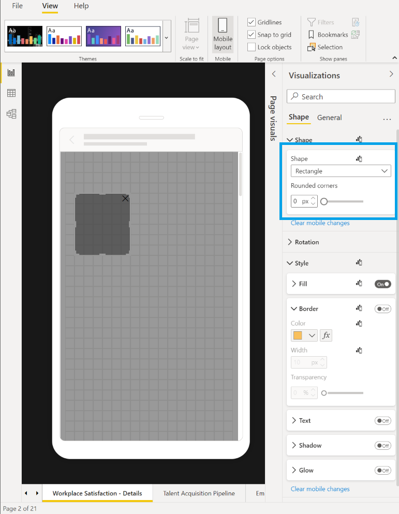This screenshot has width=399, height=514.
Task: Enable the Lock objects checkbox
Action: tap(252, 47)
